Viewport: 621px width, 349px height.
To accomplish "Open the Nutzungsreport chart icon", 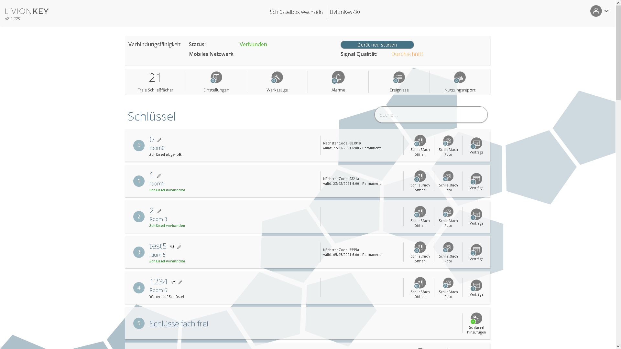I will coord(460,78).
